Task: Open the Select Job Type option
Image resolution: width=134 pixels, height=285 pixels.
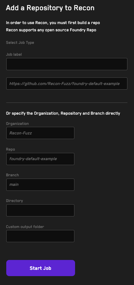Action: coord(20,43)
